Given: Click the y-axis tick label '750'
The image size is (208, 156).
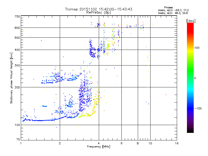Looking at the screenshot, I should click(x=17, y=16).
